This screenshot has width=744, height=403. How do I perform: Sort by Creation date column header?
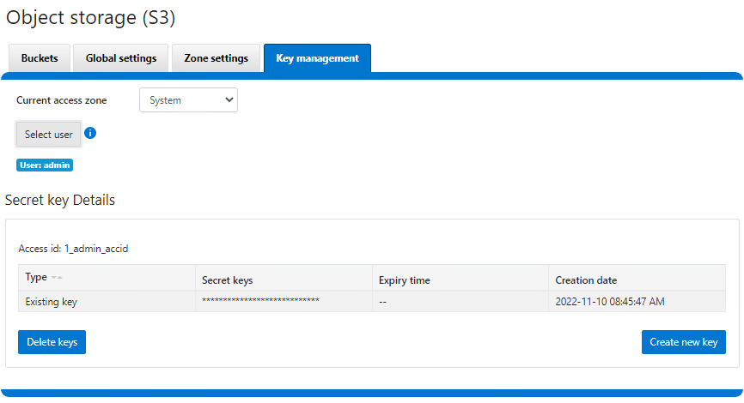[x=586, y=280]
